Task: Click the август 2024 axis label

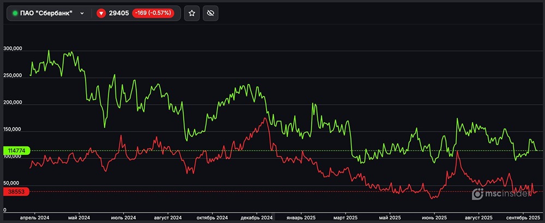Action: tap(168, 218)
